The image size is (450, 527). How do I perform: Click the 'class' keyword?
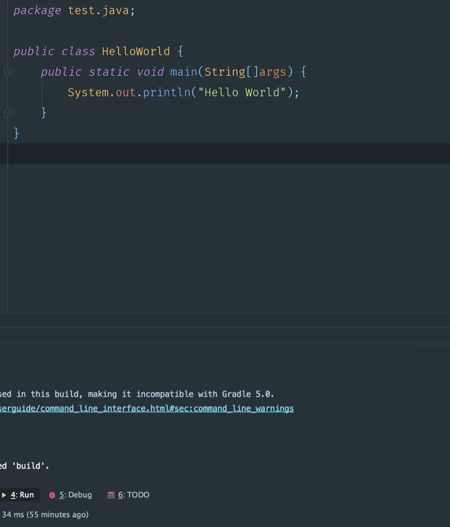pyautogui.click(x=78, y=51)
